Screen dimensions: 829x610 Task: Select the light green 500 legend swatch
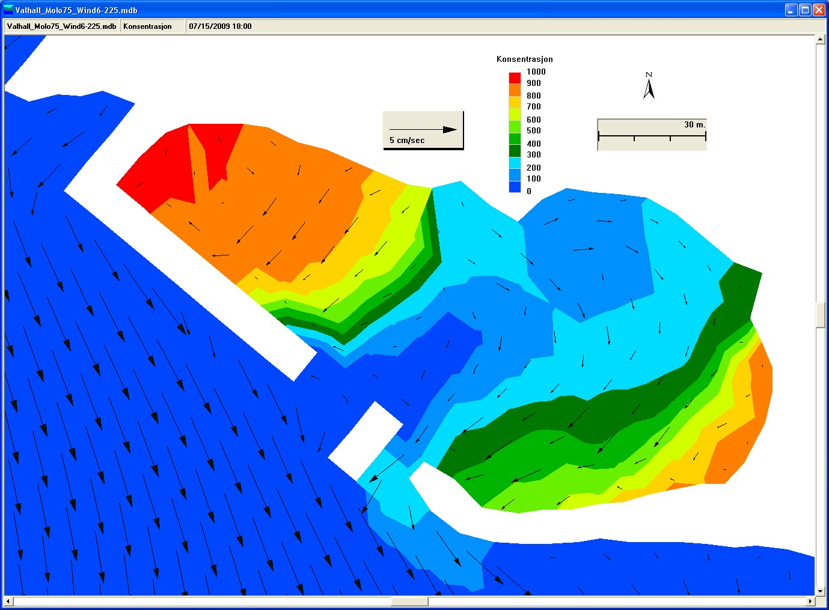click(x=515, y=127)
